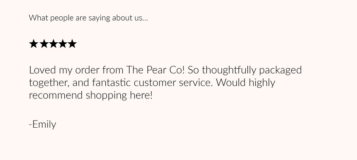Select the fifth rating star

(72, 44)
